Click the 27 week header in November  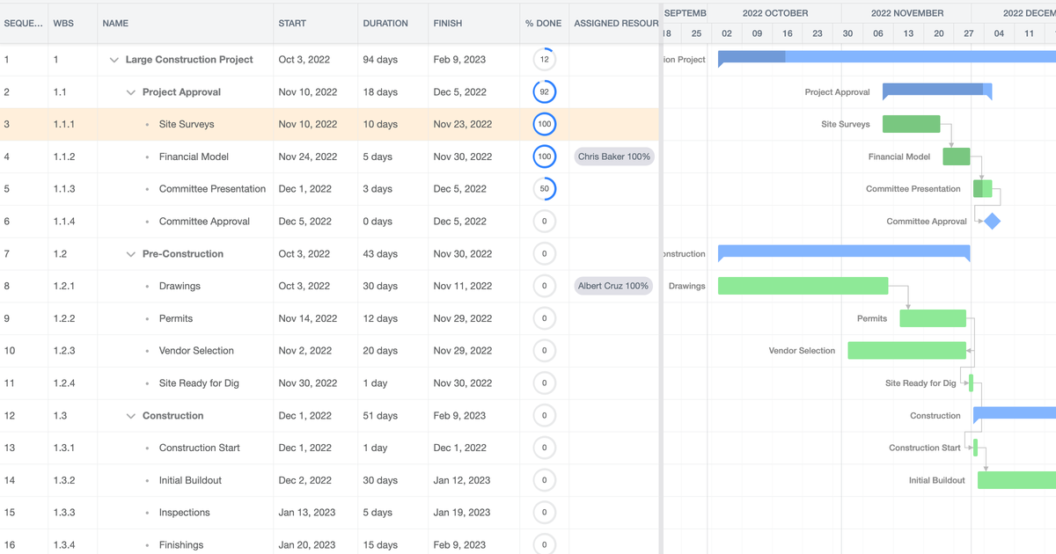click(969, 33)
